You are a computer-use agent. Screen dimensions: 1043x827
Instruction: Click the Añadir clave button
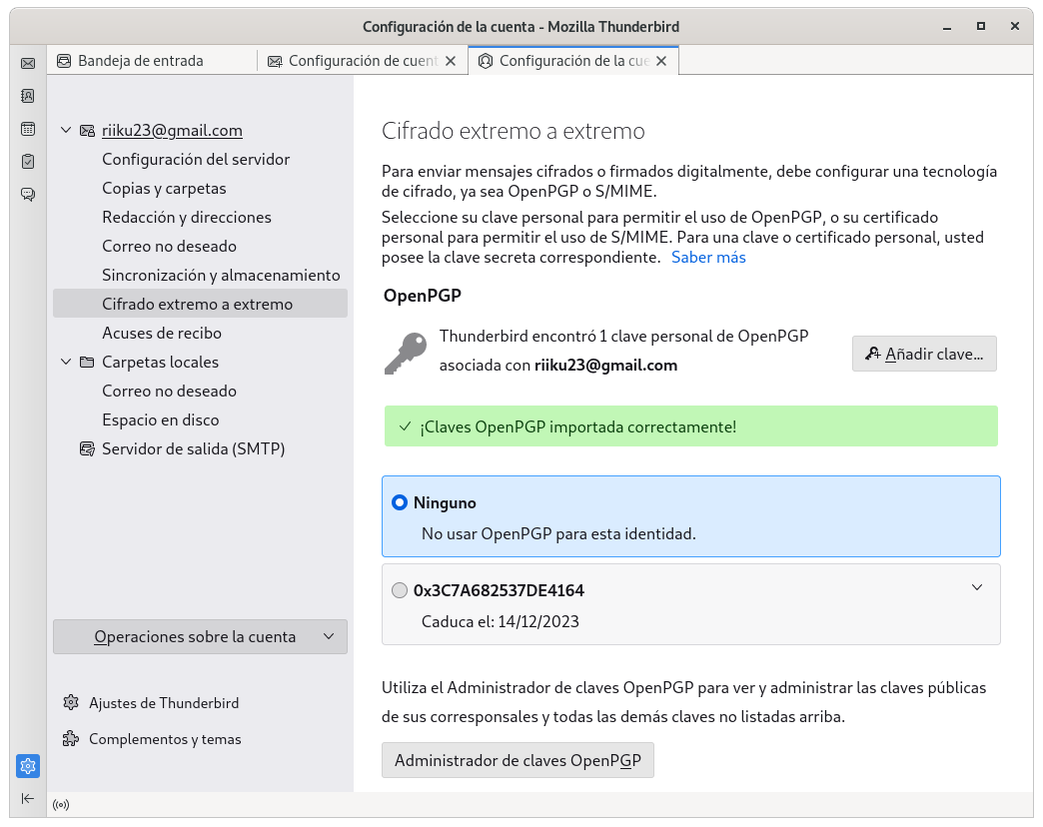924,354
